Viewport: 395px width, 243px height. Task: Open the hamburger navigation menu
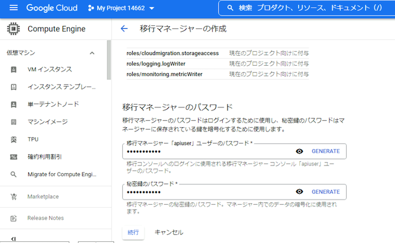tap(14, 8)
